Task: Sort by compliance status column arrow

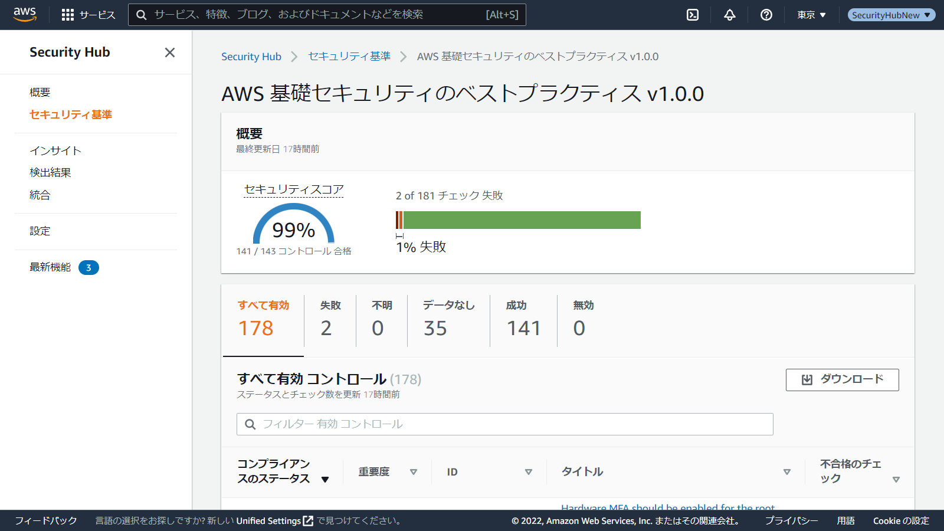Action: 325,479
